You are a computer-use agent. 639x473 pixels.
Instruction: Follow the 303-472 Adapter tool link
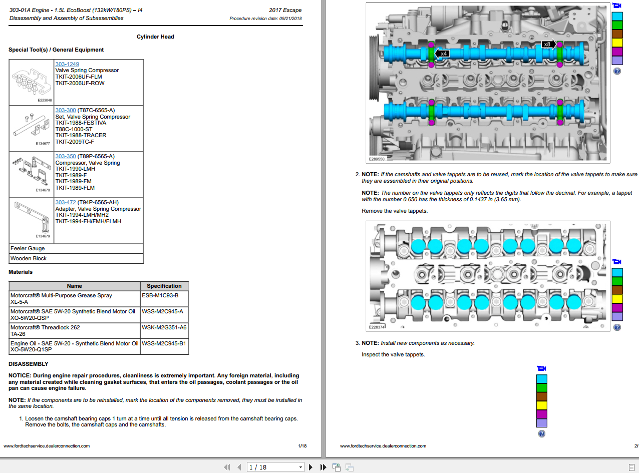(65, 202)
